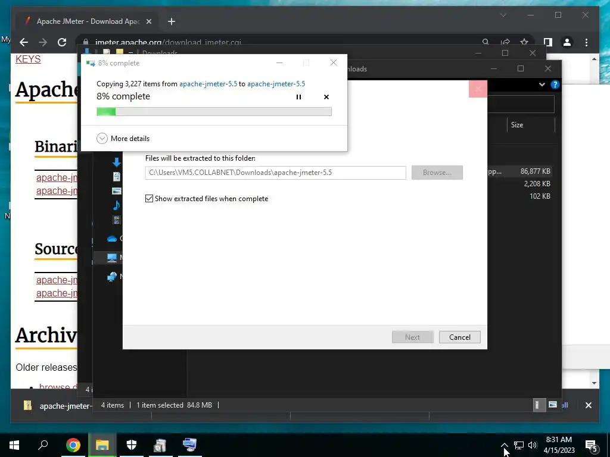Open network status tray icon
The height and width of the screenshot is (457, 610).
click(x=519, y=445)
